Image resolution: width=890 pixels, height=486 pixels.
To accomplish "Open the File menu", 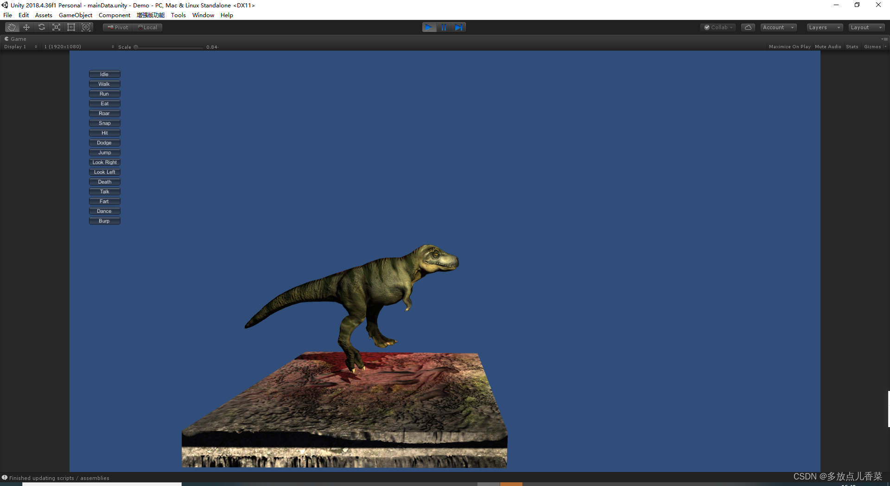I will point(8,15).
